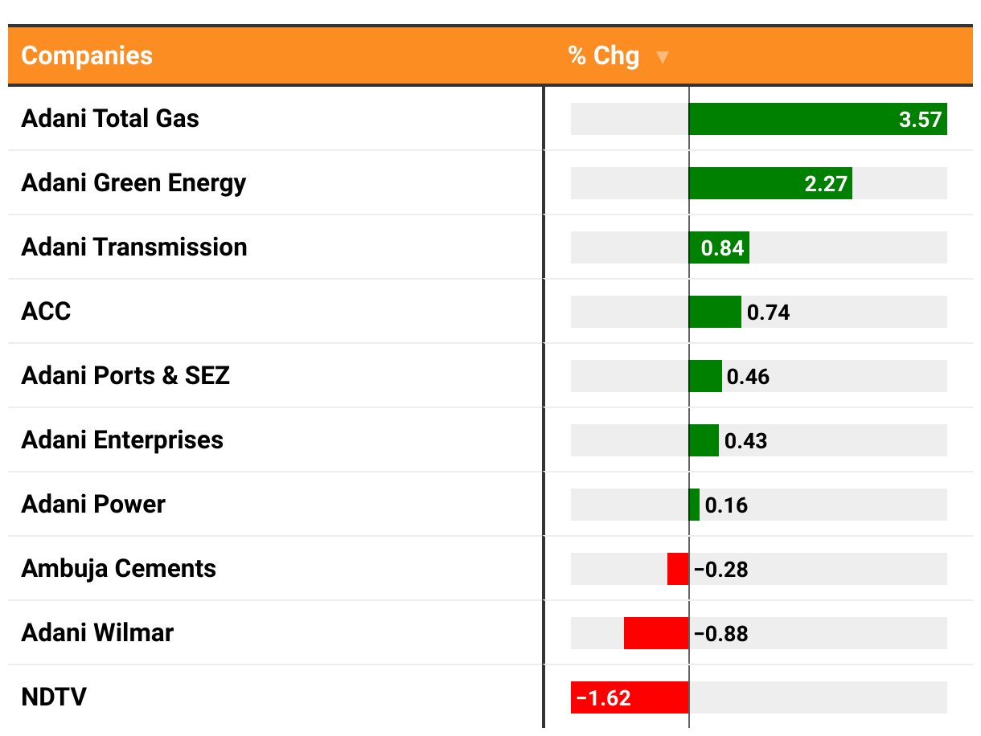Sort by the % Chg column header
Screen dimensions: 981x736
click(603, 55)
